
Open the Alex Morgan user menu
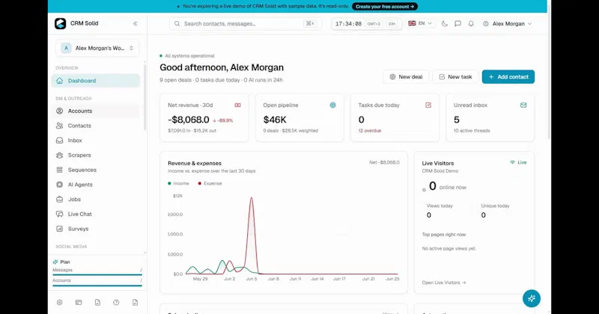click(508, 24)
